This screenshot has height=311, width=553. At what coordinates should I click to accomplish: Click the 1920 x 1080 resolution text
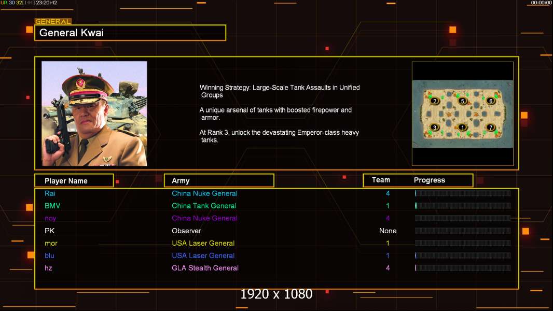coord(276,294)
